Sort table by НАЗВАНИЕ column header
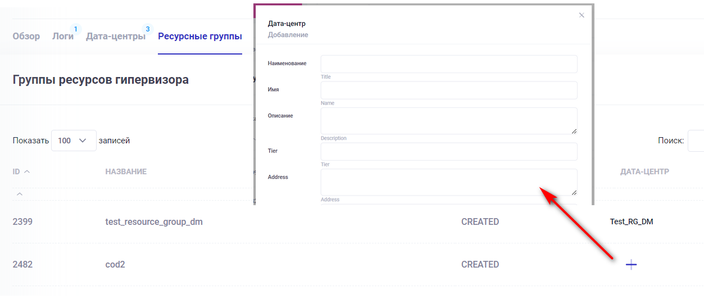This screenshot has height=303, width=704. pyautogui.click(x=126, y=171)
